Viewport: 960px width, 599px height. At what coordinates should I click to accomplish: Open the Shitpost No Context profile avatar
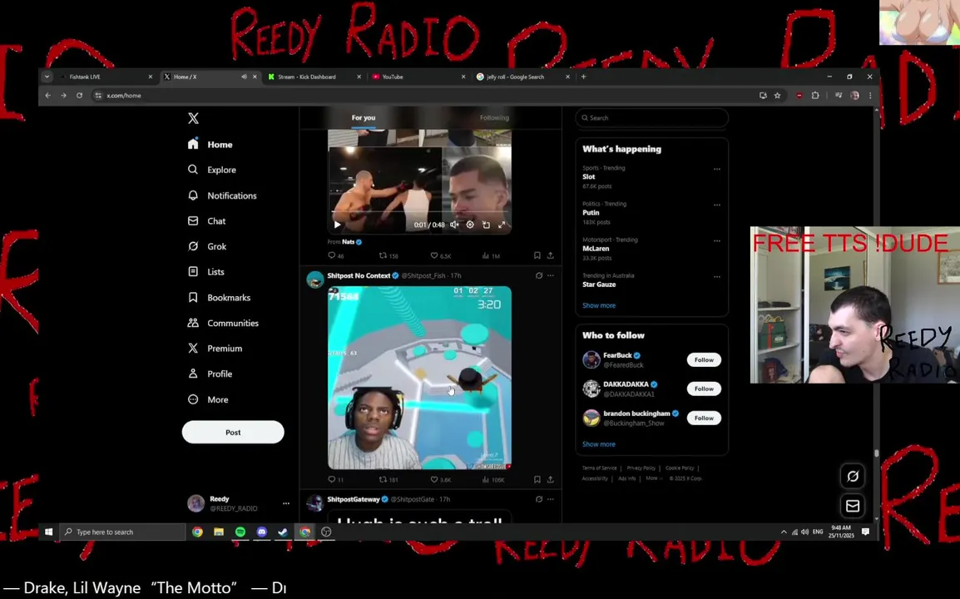(315, 280)
